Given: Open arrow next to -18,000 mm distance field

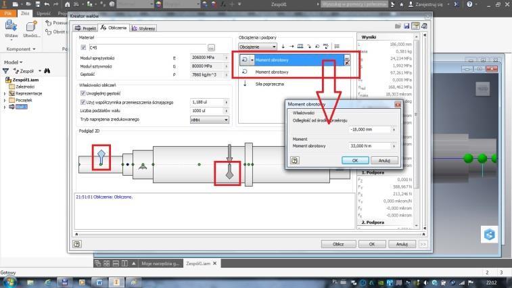Looking at the screenshot, I should [x=394, y=130].
